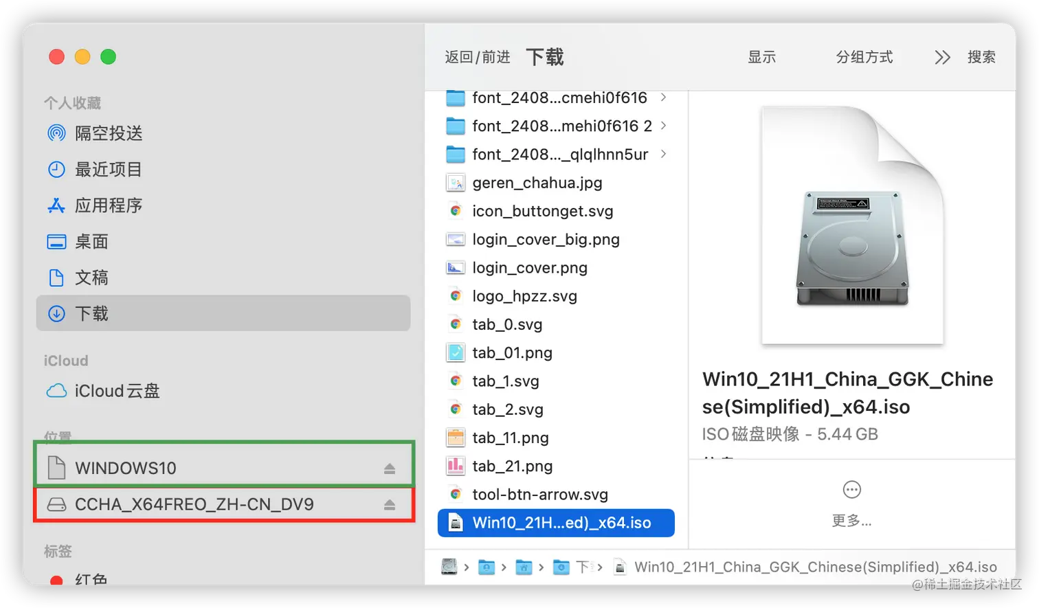Viewport: 1039px width, 608px height.
Task: Open the 显示 view options menu
Action: click(762, 57)
